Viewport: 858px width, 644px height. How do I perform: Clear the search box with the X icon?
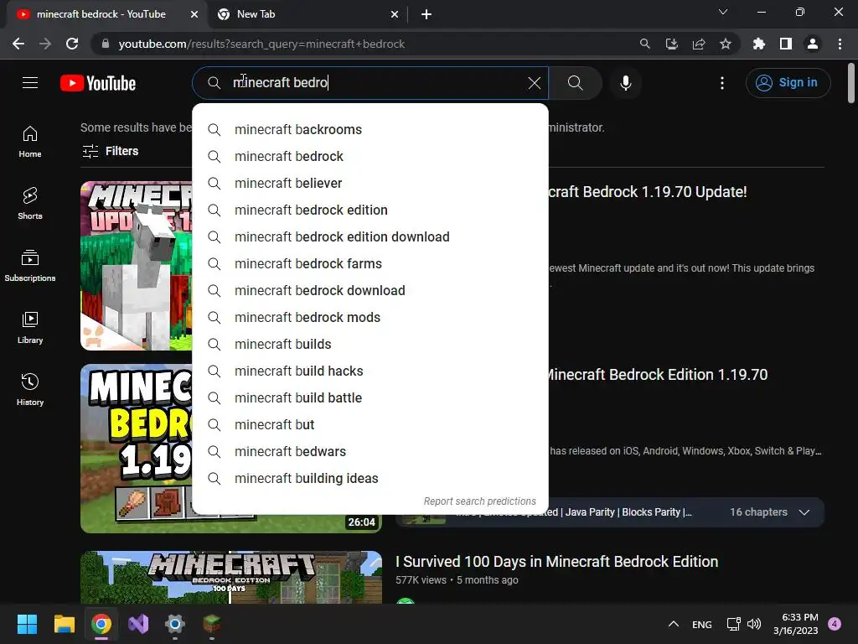pos(534,83)
